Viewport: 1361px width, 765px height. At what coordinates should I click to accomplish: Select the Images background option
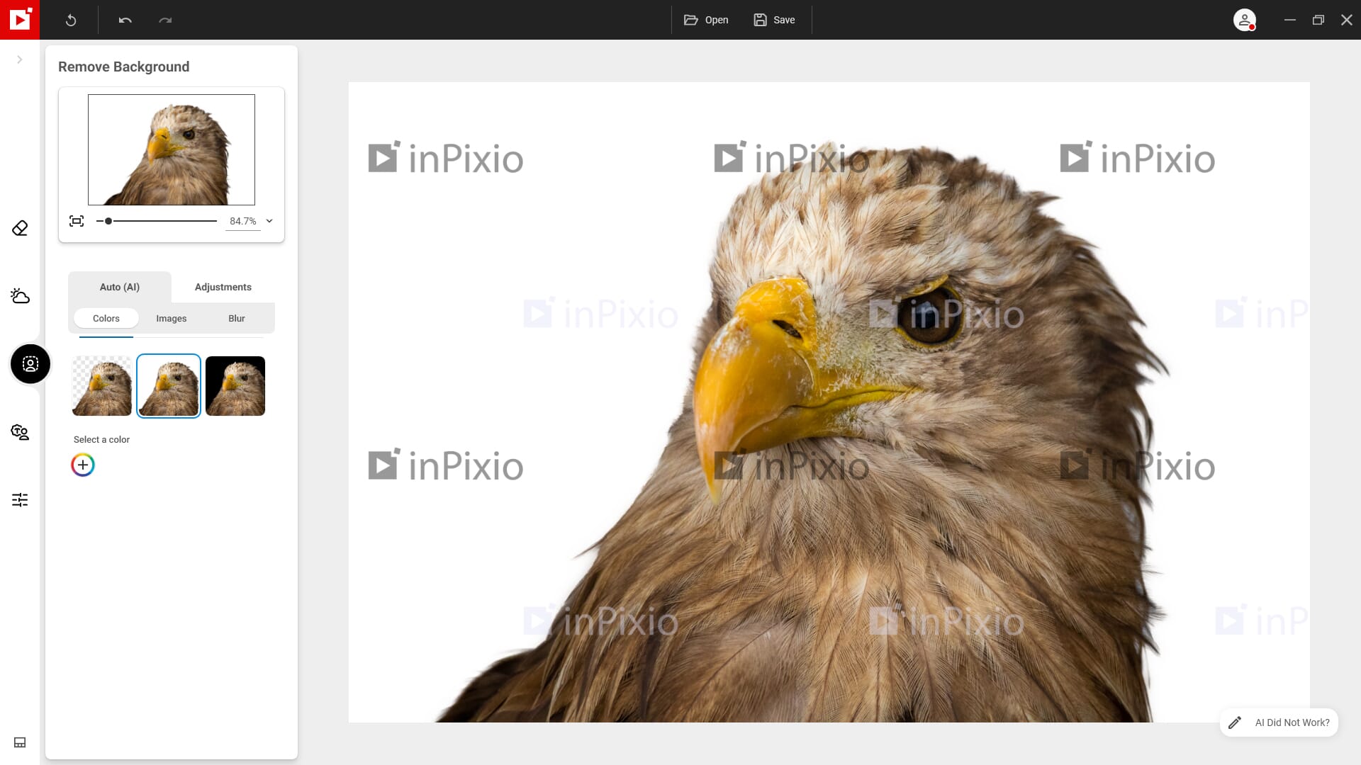[171, 317]
